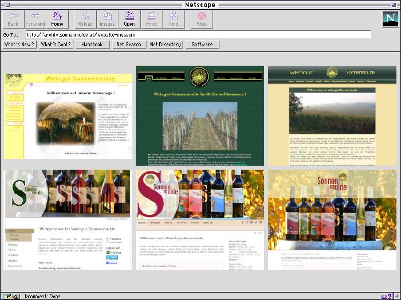Open the dark green vineyard-path thumbnail
This screenshot has width=401, height=300.
click(200, 115)
